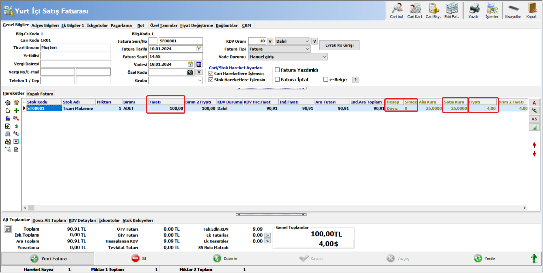Expand Ek Tutarlar with arrow button

[x=267, y=235]
